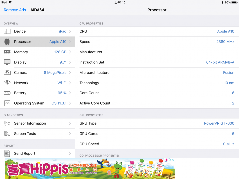The height and width of the screenshot is (179, 239).
Task: Open the Display menu item
Action: tap(37, 62)
